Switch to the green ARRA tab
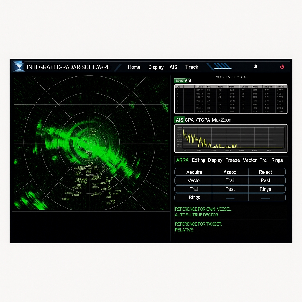This screenshot has height=302, width=302. [x=182, y=160]
